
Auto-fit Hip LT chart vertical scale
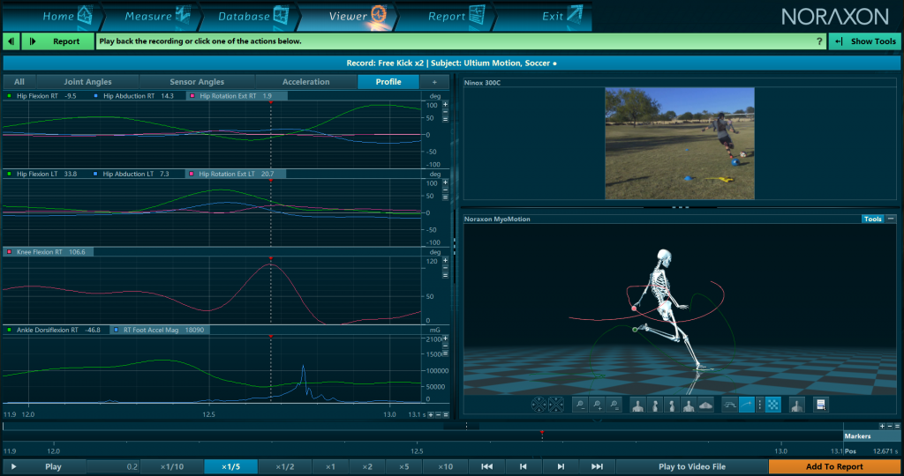point(445,197)
